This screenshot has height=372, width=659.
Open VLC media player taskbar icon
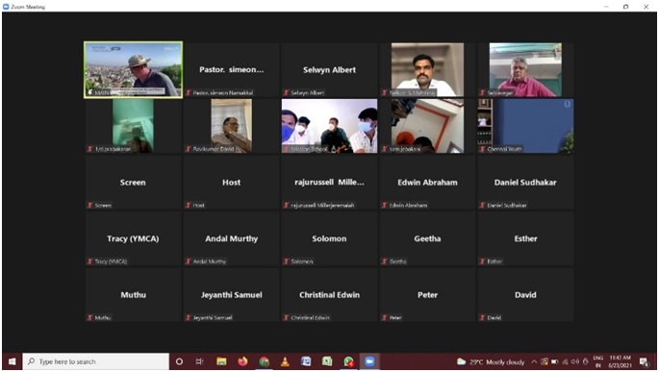[285, 361]
